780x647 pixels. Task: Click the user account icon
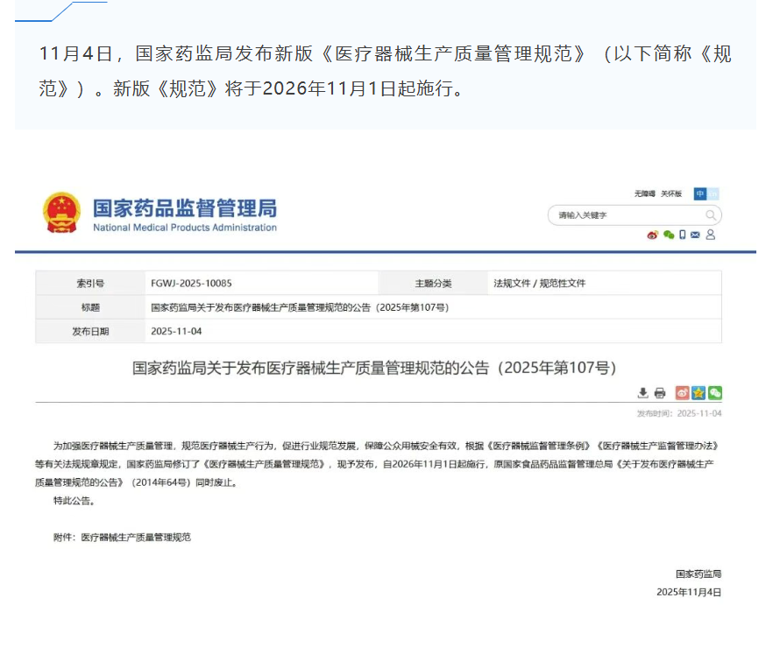coord(711,235)
